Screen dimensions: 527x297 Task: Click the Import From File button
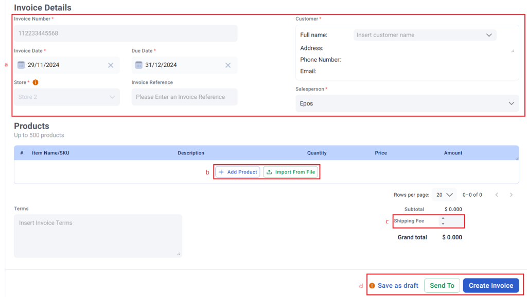(291, 172)
